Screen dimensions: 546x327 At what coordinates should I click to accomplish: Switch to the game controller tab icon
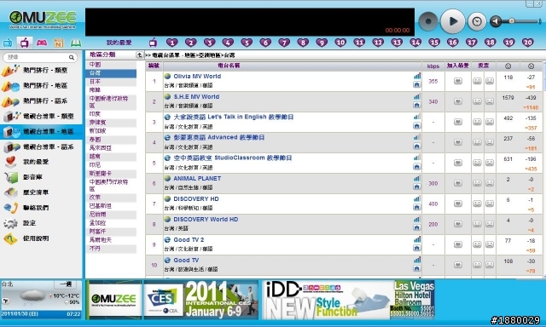[42, 43]
